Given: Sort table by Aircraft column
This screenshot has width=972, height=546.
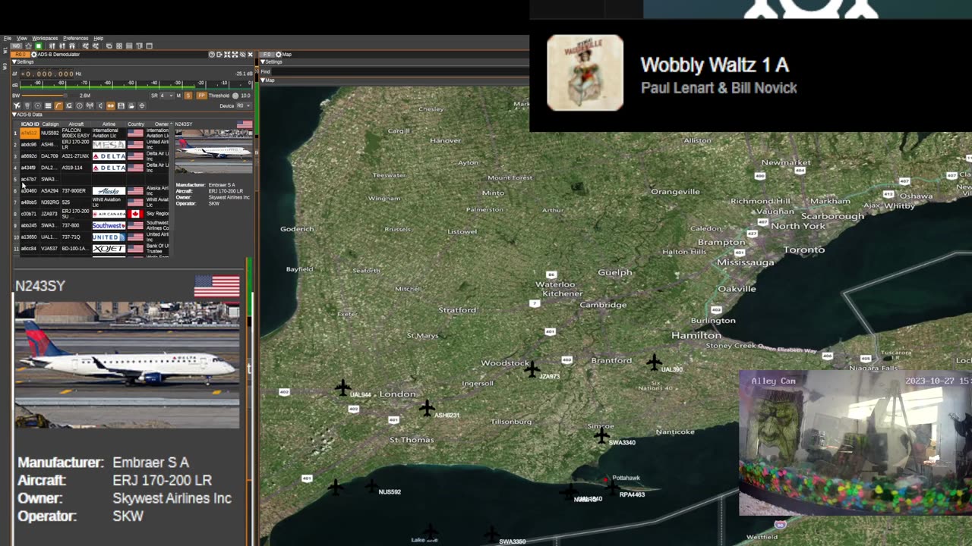Looking at the screenshot, I should 76,124.
